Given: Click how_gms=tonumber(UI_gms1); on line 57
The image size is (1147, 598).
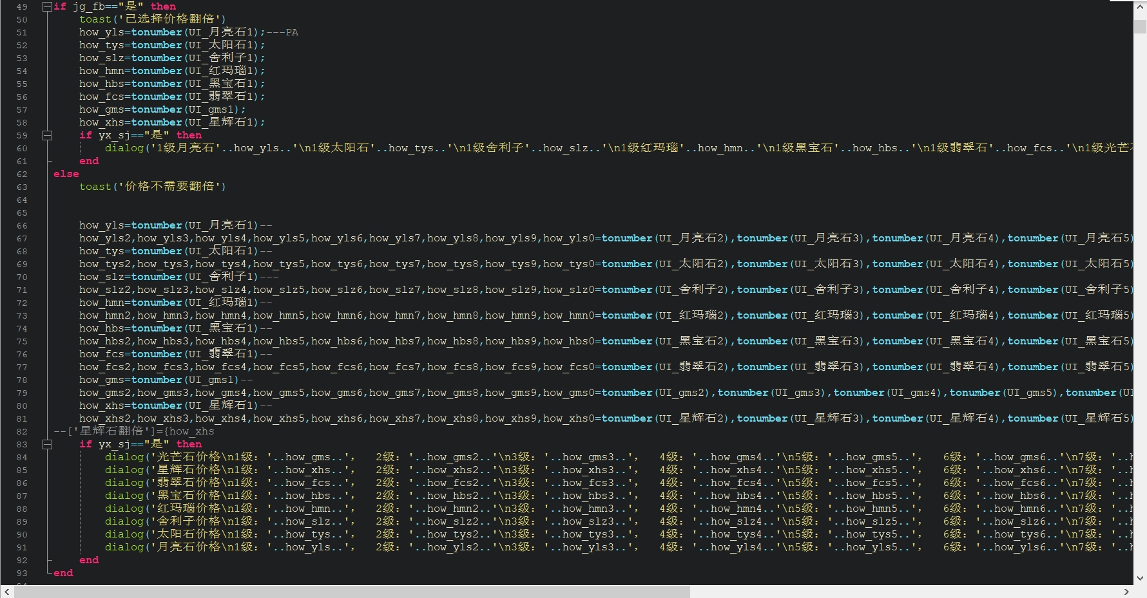Looking at the screenshot, I should point(162,109).
